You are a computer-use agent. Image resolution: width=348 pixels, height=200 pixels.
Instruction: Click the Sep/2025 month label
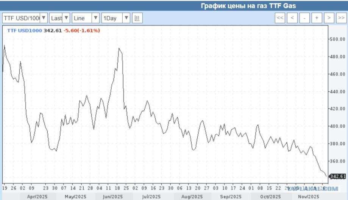coord(231,197)
